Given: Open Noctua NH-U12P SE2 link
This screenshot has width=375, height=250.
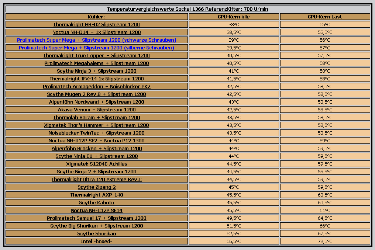Looking at the screenshot, I should [x=96, y=140].
